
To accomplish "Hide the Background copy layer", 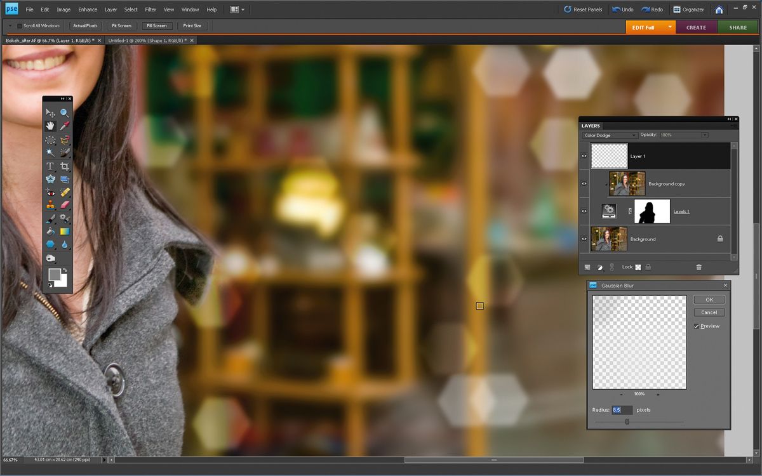I will click(584, 183).
